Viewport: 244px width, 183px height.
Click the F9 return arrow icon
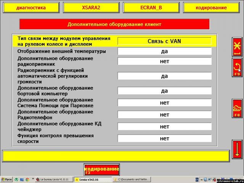237,67
